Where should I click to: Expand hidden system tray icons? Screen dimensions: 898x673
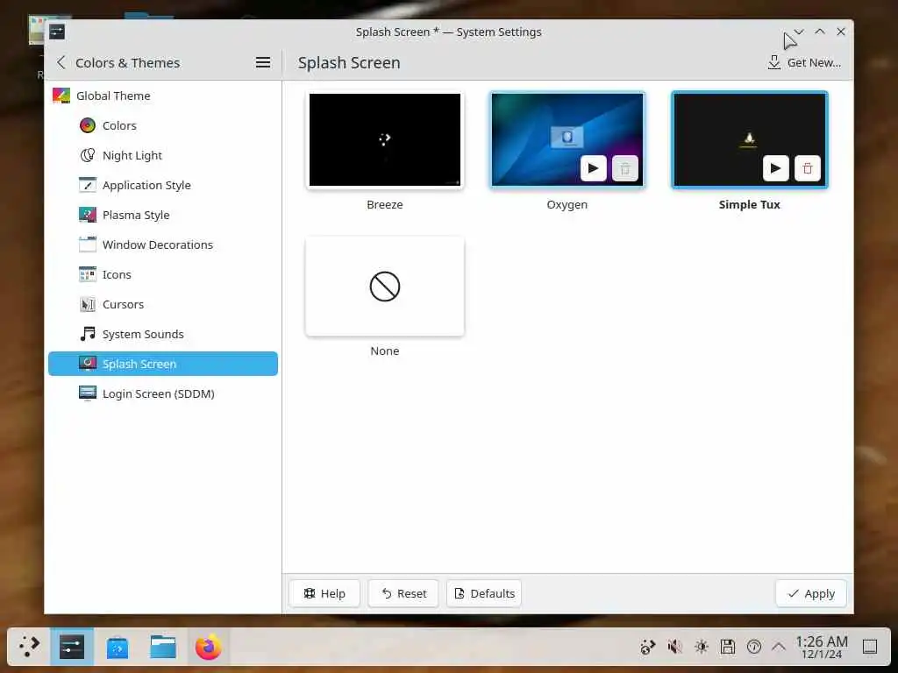click(x=779, y=647)
